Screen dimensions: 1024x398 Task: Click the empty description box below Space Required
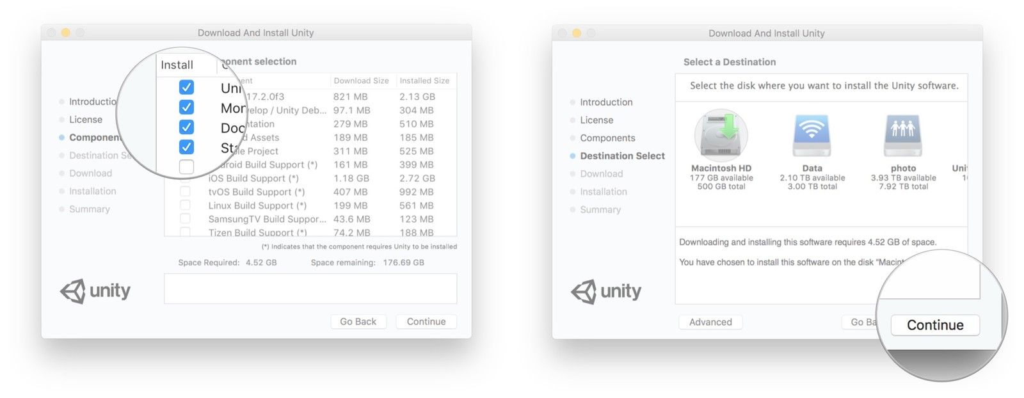click(310, 289)
